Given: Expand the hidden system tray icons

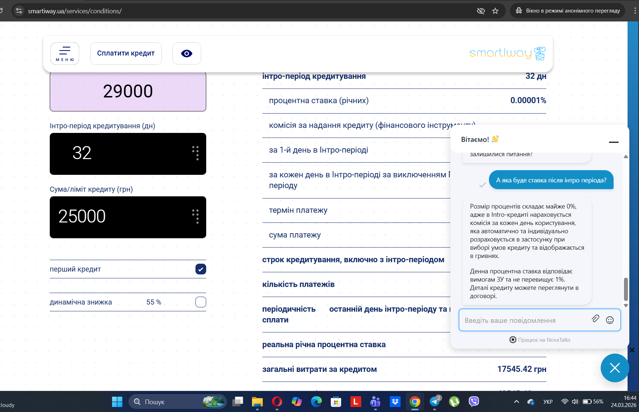Looking at the screenshot, I should (x=516, y=402).
